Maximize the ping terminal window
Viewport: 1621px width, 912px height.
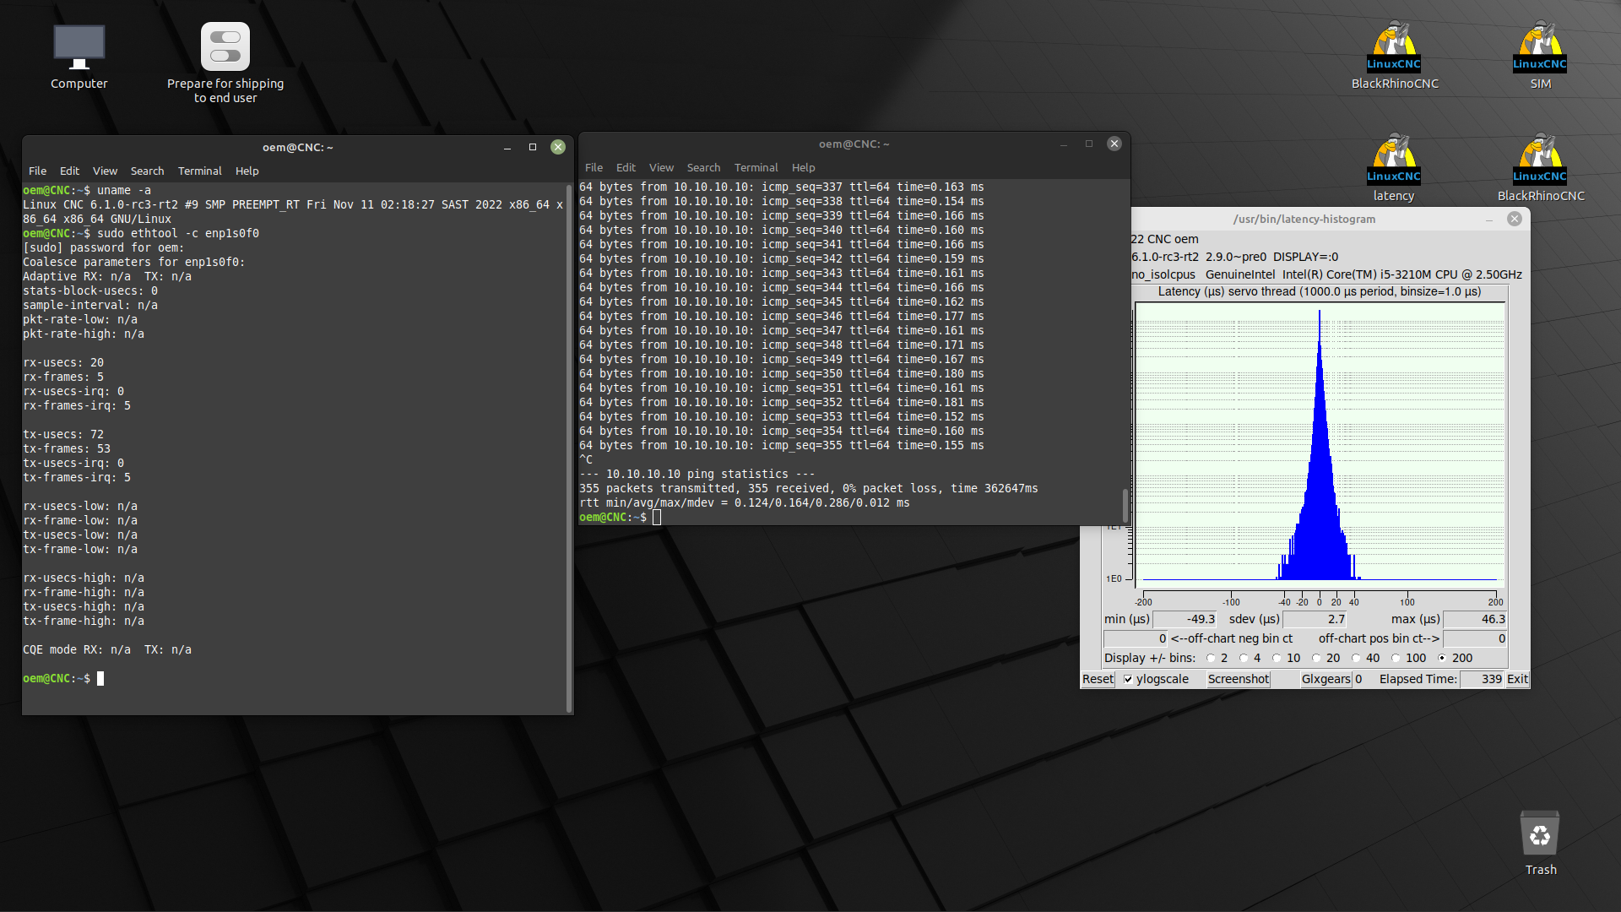pyautogui.click(x=1089, y=144)
